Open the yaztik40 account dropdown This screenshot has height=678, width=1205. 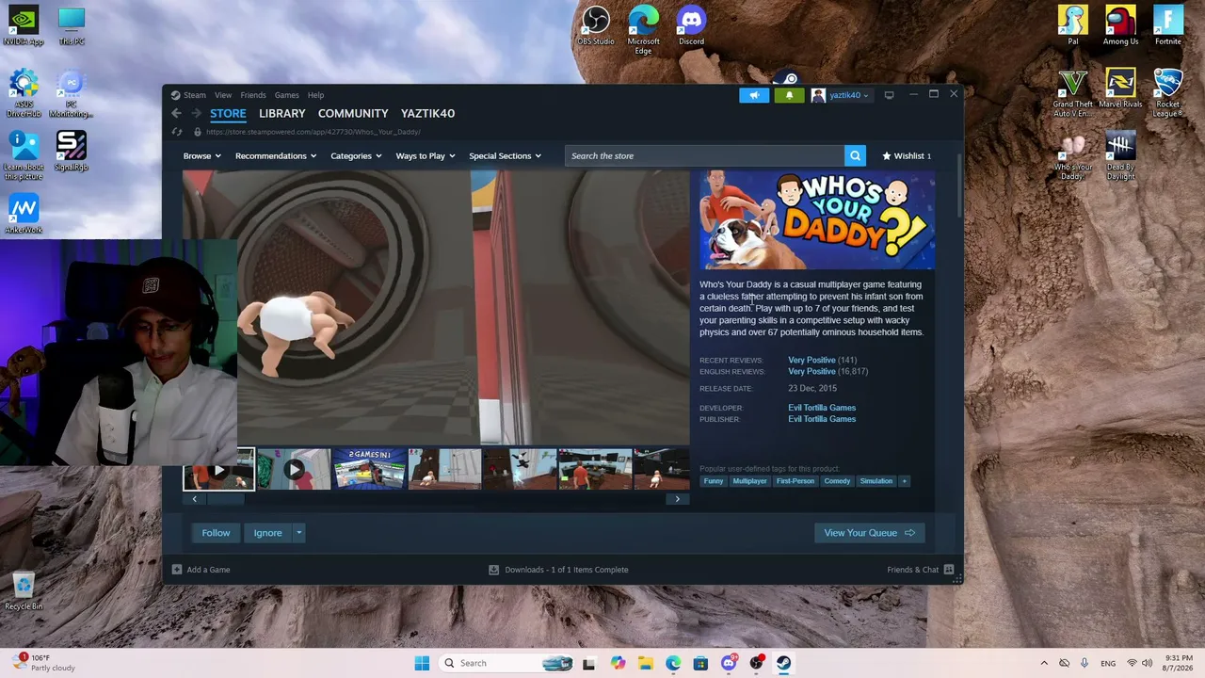pyautogui.click(x=841, y=95)
